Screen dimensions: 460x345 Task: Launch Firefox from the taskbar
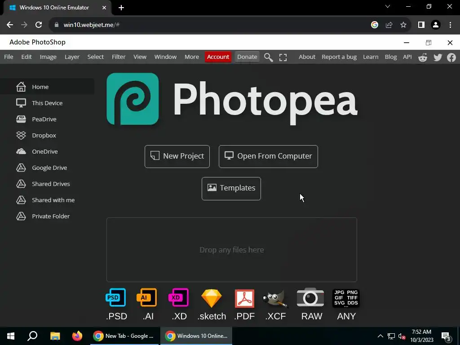click(x=77, y=336)
